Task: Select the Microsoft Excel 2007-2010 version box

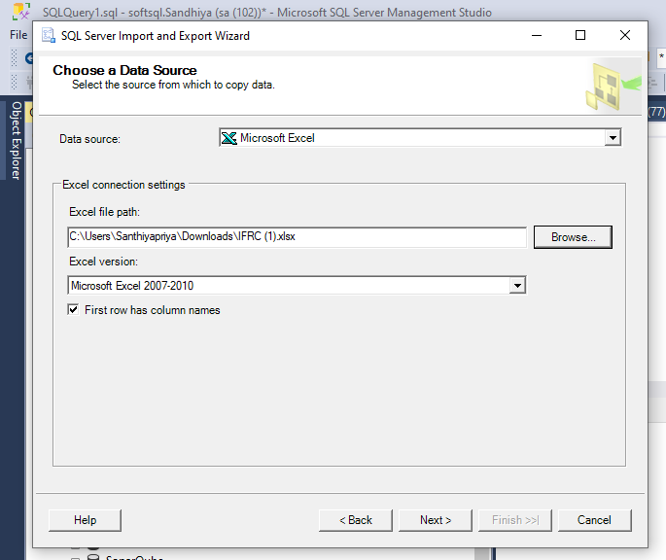Action: pos(297,286)
